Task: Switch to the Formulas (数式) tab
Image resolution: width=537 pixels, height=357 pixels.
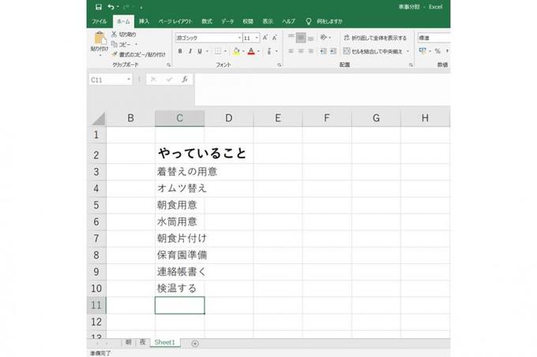Action: click(207, 21)
